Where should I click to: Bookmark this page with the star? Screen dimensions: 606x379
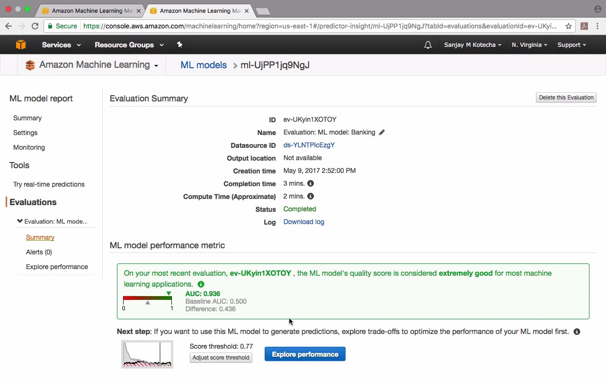pos(569,26)
